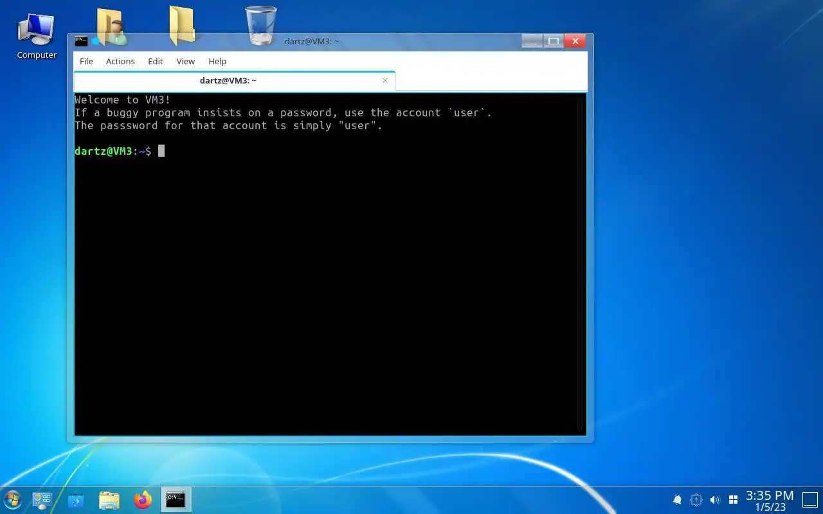The height and width of the screenshot is (514, 823).
Task: Maximize the terminal window
Action: (x=553, y=41)
